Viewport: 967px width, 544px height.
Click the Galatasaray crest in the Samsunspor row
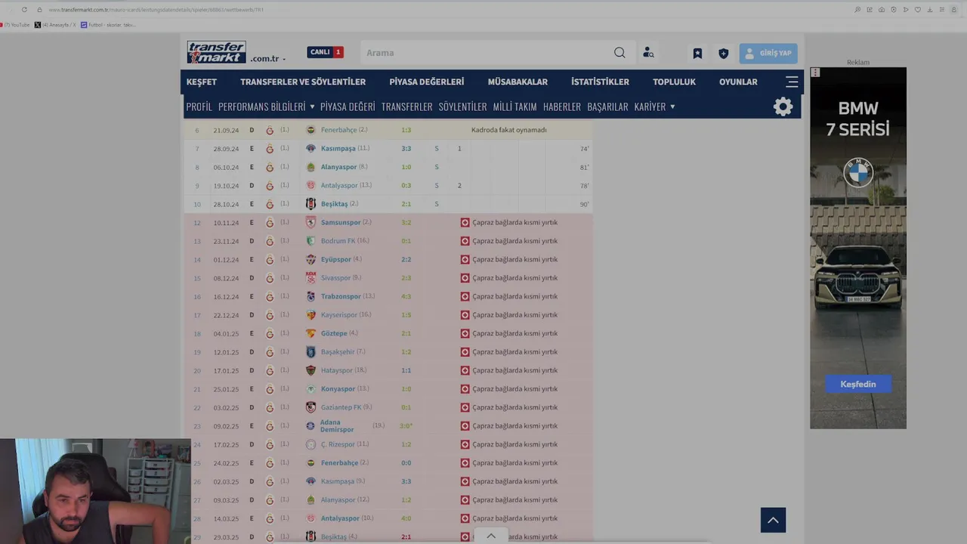[270, 223]
